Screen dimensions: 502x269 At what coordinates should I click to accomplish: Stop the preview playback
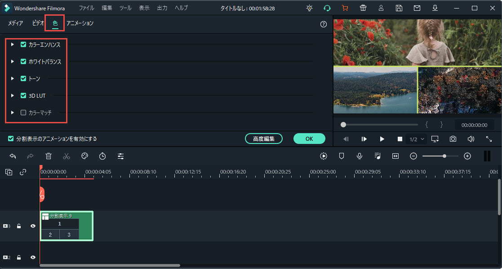tap(400, 139)
